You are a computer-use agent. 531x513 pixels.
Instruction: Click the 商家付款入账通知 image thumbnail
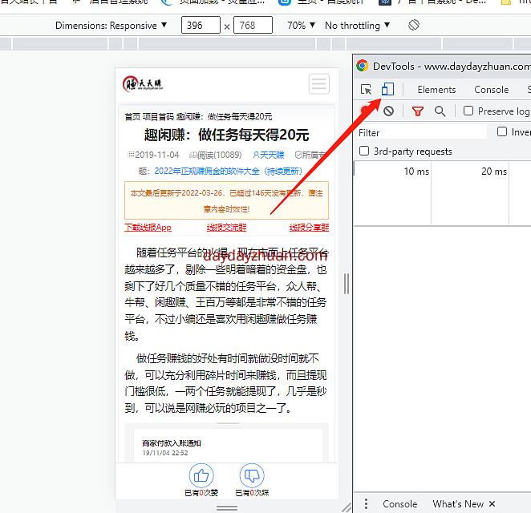226,443
